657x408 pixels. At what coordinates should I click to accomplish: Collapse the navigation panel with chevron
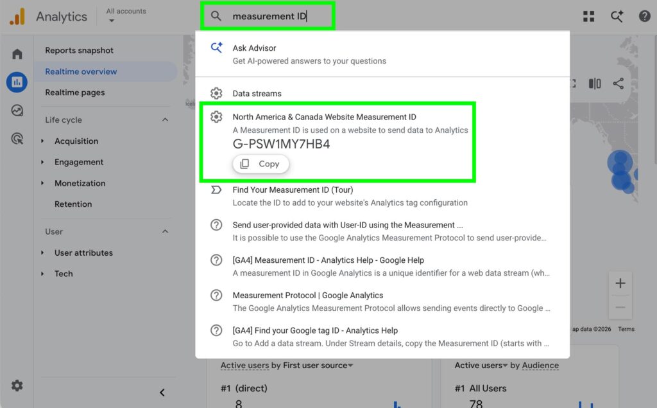[162, 393]
